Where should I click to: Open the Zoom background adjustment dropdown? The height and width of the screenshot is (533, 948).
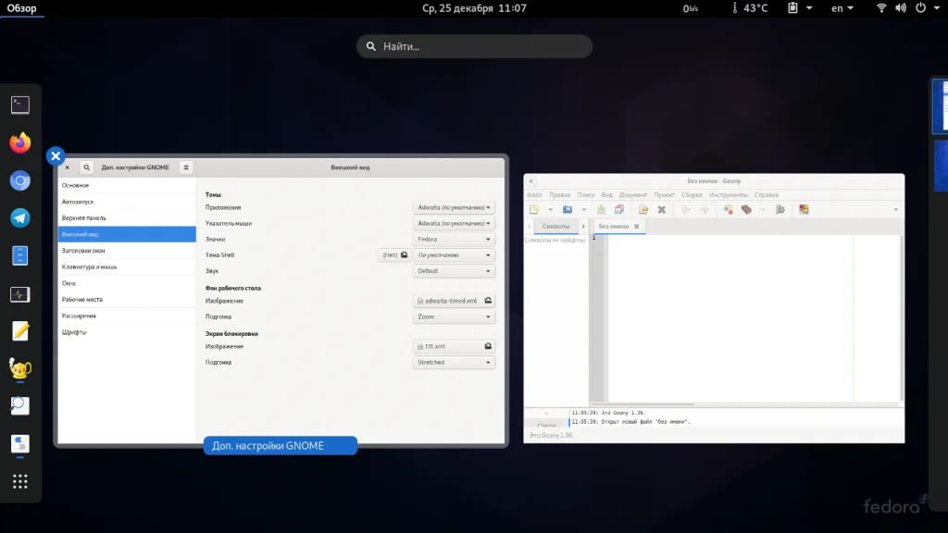click(x=454, y=316)
